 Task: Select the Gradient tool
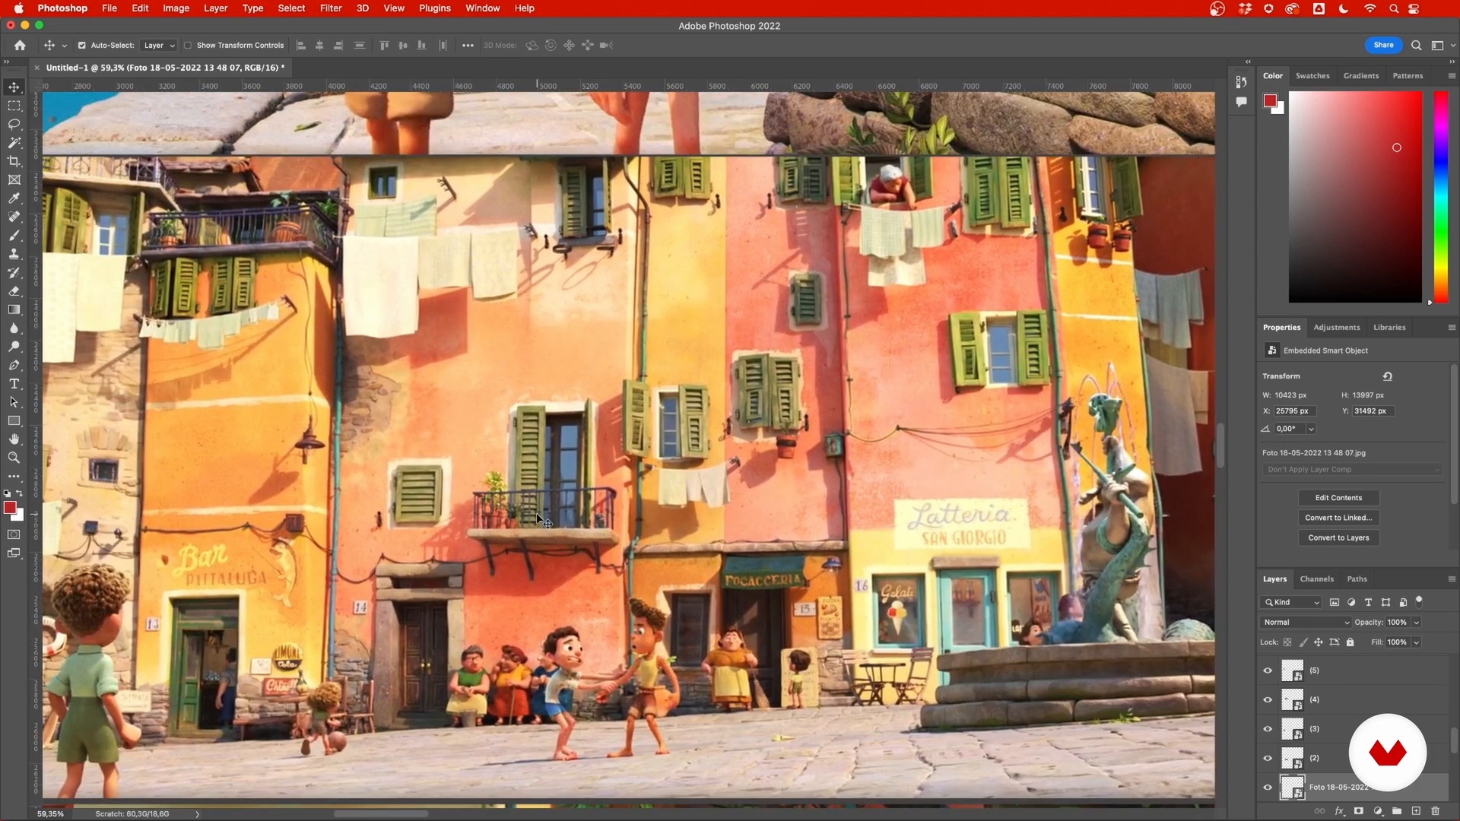point(14,309)
